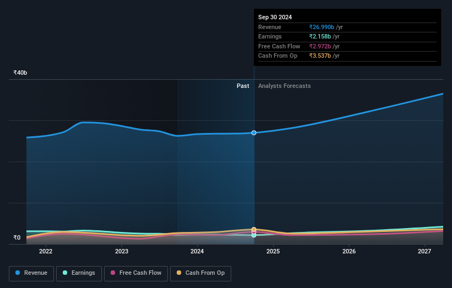The image size is (452, 288).
Task: Toggle the Cash From Op legend series
Action: (x=200, y=273)
